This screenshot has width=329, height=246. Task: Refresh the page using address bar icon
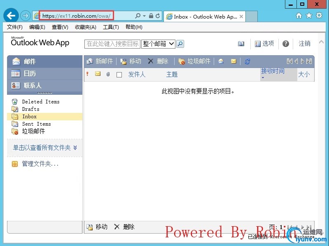click(158, 16)
